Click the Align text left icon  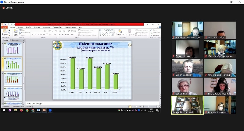click(x=60, y=34)
